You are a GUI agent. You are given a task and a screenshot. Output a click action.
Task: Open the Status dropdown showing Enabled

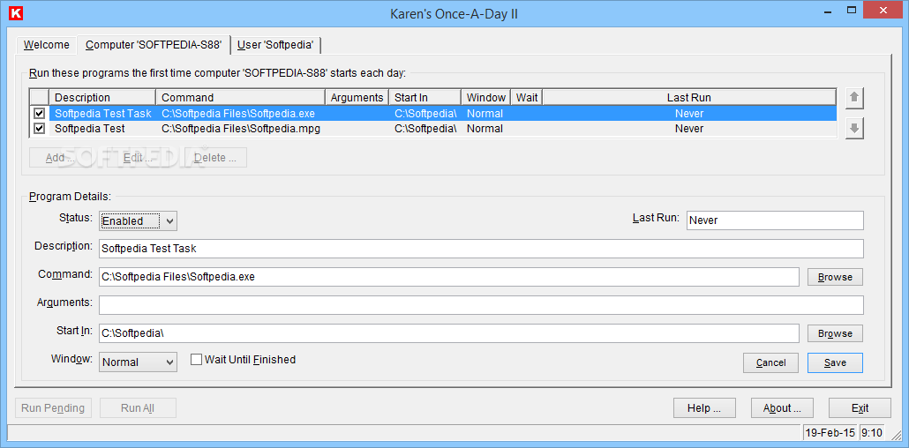[138, 220]
